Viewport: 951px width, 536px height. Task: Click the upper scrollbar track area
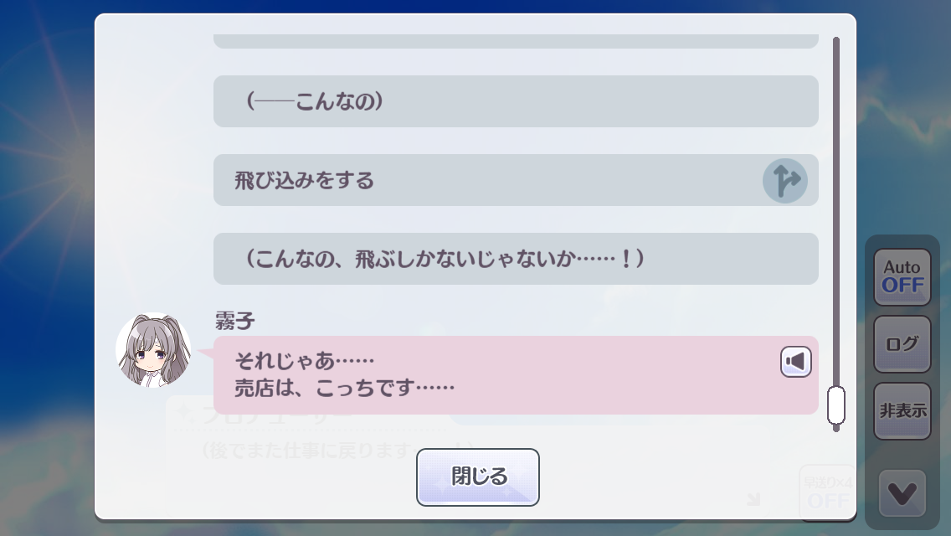tap(835, 167)
